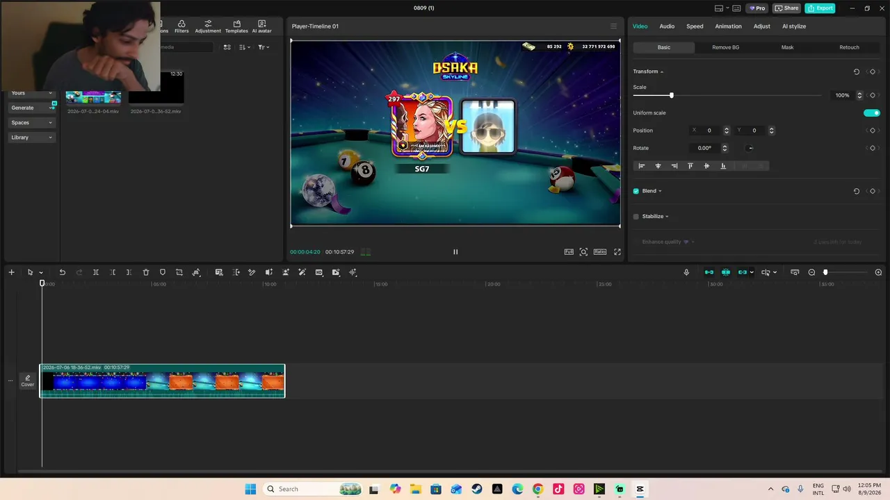Click the Ratio button in the player
This screenshot has height=500, width=890.
click(600, 252)
